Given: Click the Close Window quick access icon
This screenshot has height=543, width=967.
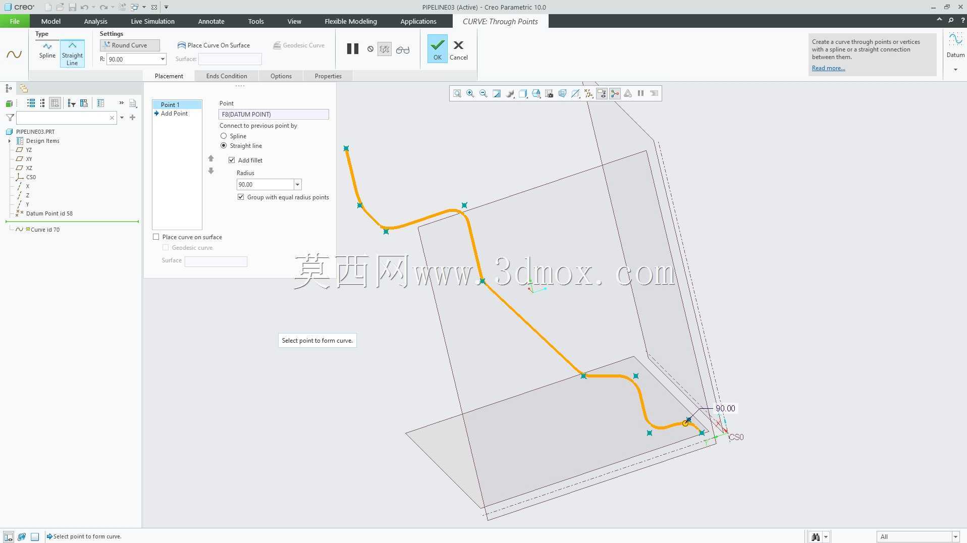Looking at the screenshot, I should coord(154,7).
